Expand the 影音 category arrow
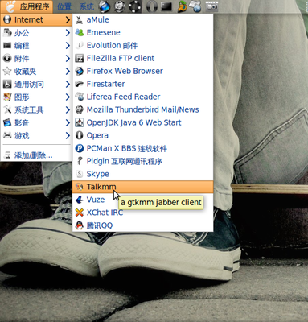308x322 pixels. (68, 122)
